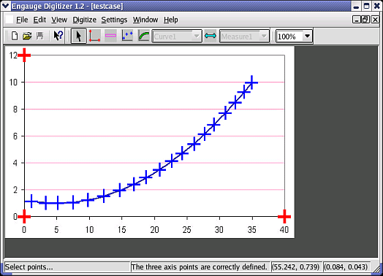
Task: Activate the What's This help pointer
Action: point(58,36)
